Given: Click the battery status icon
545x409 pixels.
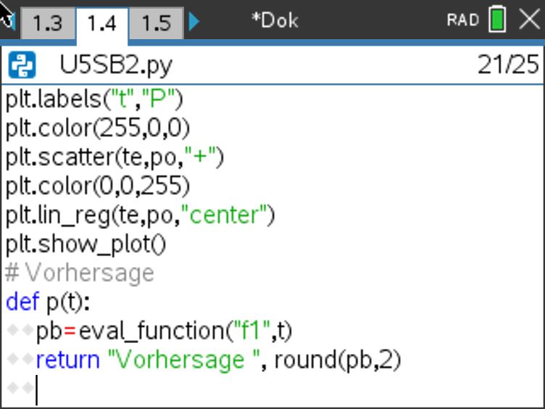Looking at the screenshot, I should pyautogui.click(x=497, y=20).
